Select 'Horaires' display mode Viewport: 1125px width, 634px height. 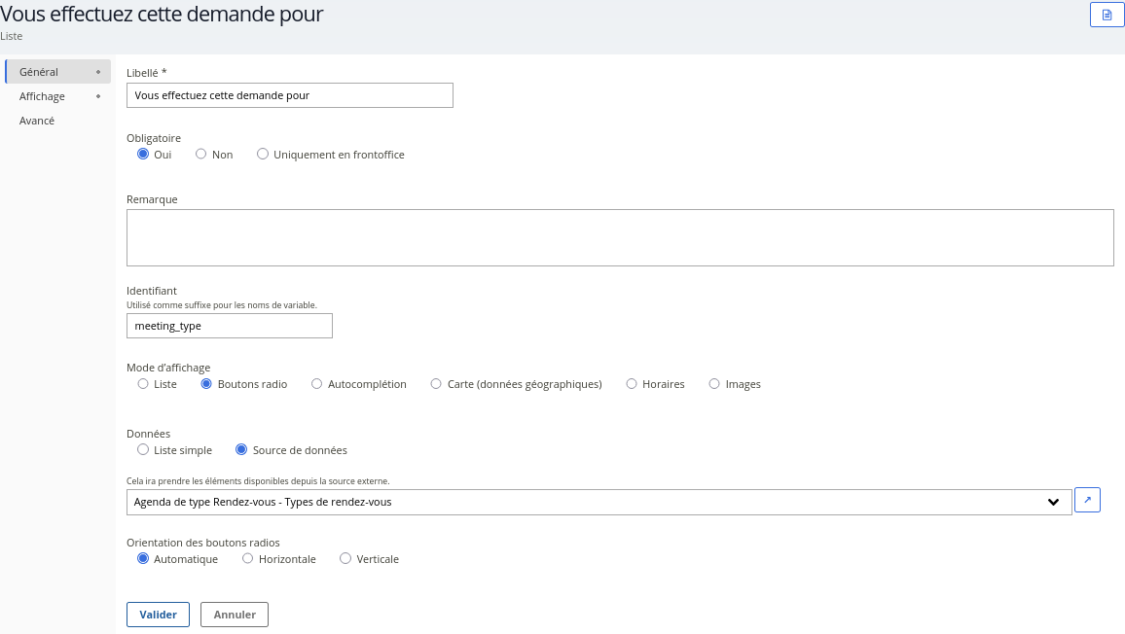pos(632,384)
